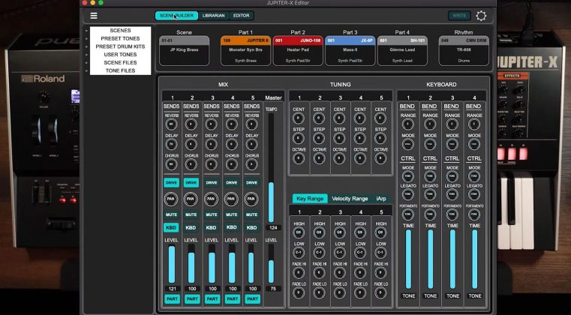The height and width of the screenshot is (315, 571).
Task: Expand the SCENES tree arrow
Action: click(87, 31)
